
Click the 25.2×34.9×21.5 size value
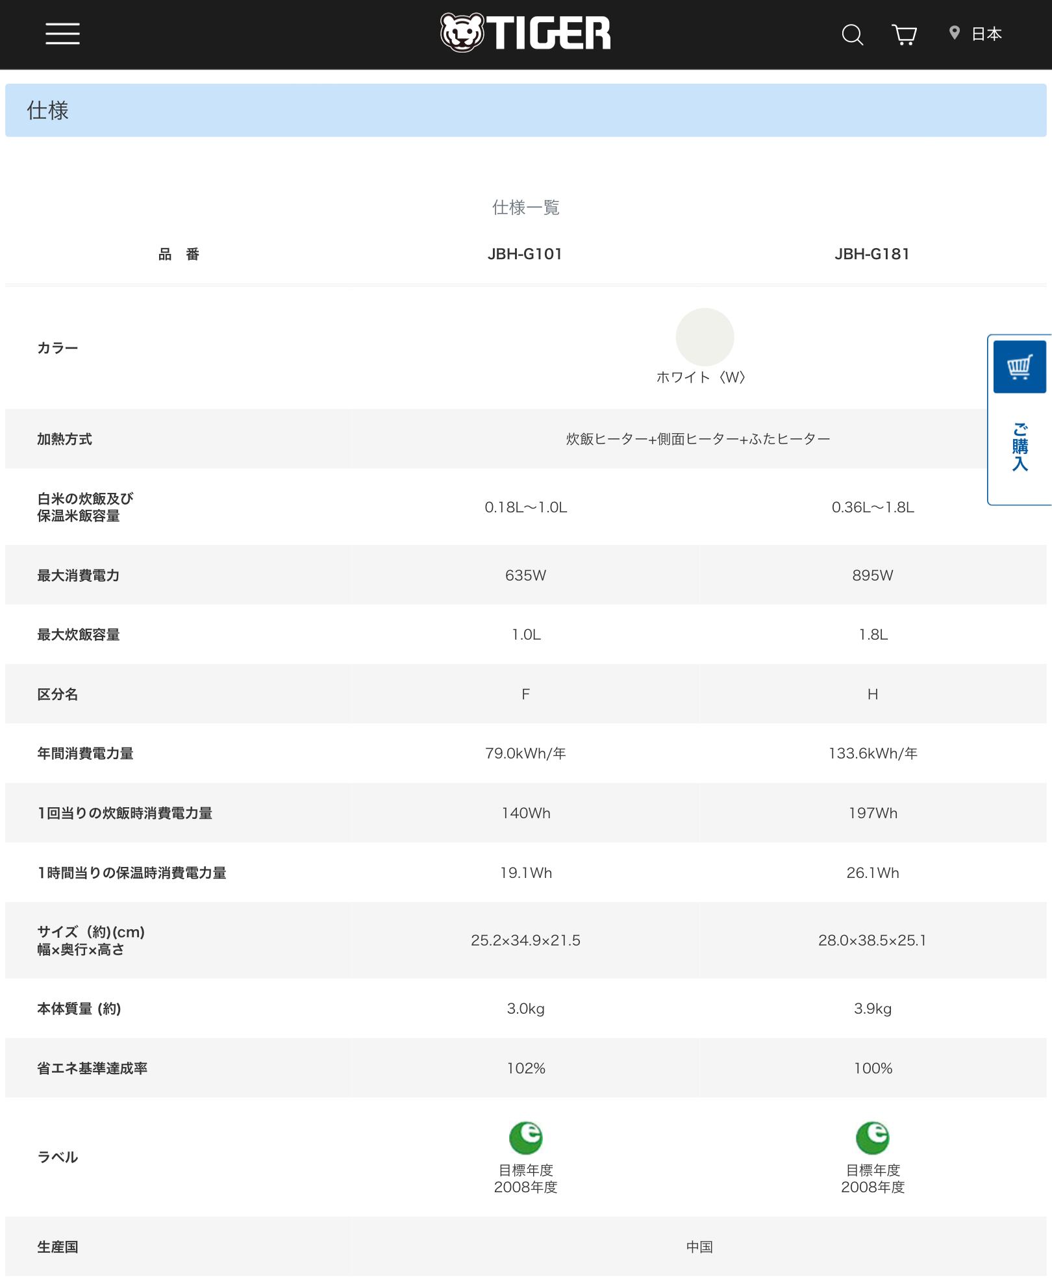[525, 940]
